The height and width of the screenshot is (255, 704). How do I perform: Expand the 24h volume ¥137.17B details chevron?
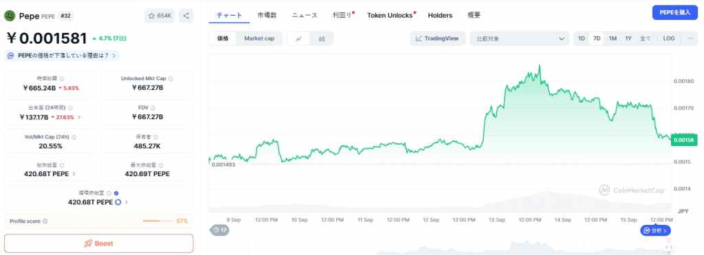80,117
